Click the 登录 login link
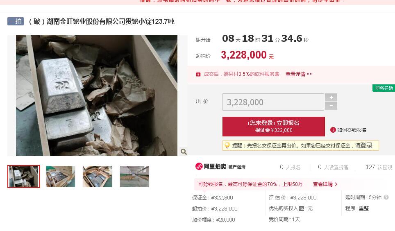 click(x=366, y=145)
